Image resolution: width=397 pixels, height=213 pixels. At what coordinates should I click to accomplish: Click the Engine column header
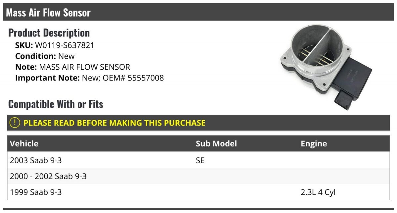click(x=314, y=143)
